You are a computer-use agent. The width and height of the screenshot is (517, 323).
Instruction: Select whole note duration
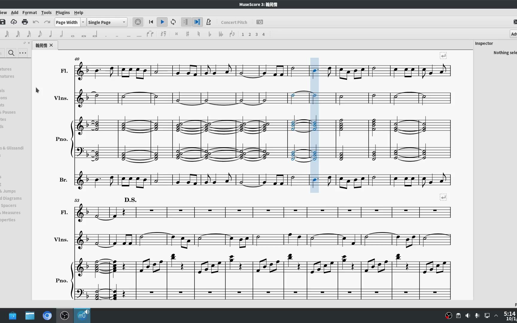tap(72, 36)
